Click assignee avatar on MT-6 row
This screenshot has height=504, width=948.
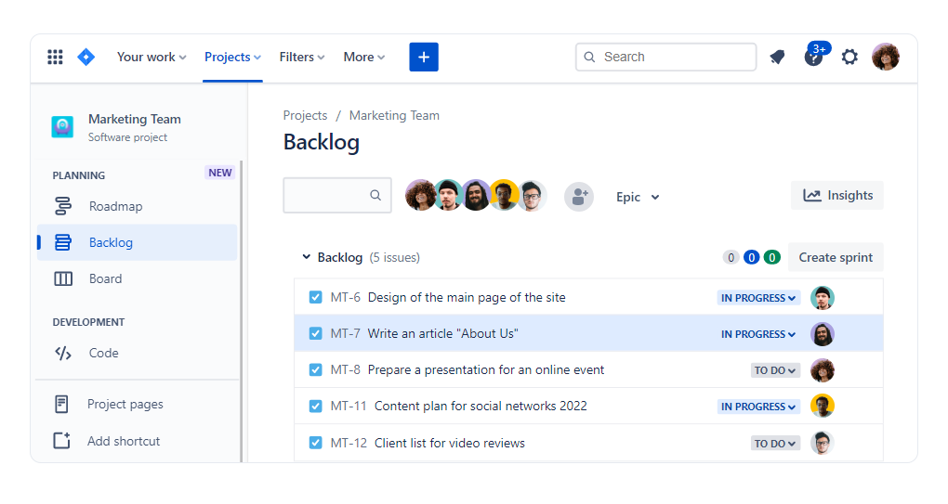(x=823, y=298)
